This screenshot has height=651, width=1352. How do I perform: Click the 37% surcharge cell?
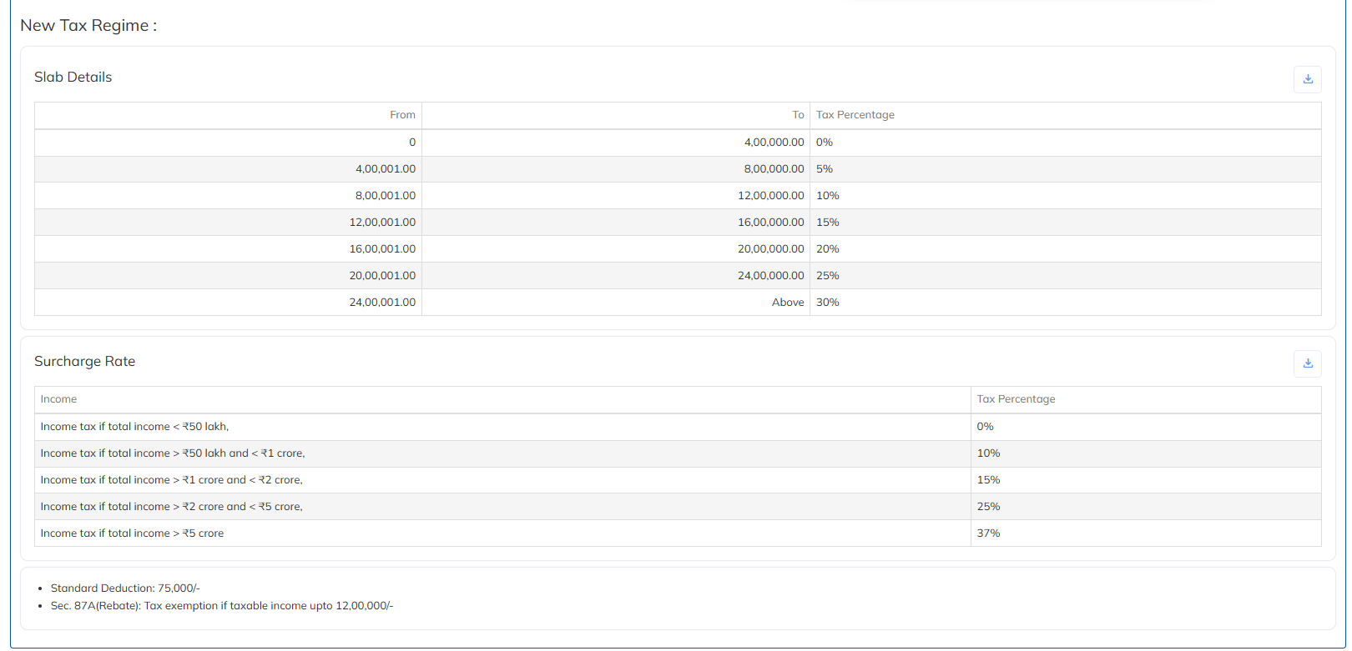[988, 533]
